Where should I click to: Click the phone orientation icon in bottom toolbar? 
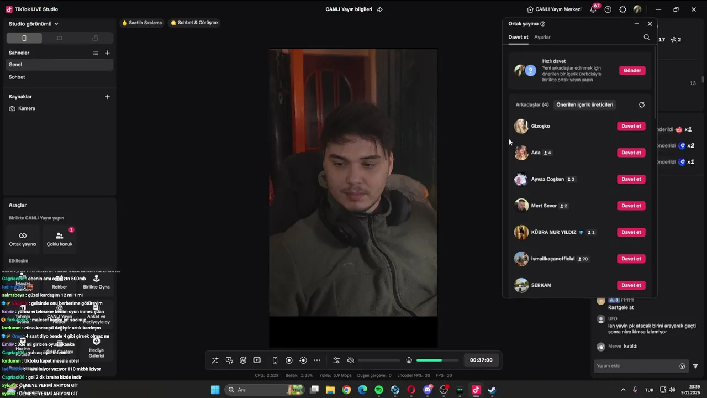275,360
